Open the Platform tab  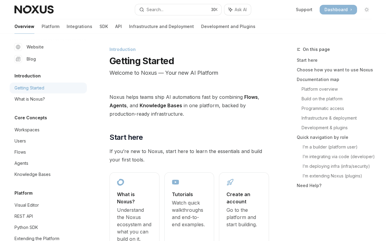tap(51, 27)
